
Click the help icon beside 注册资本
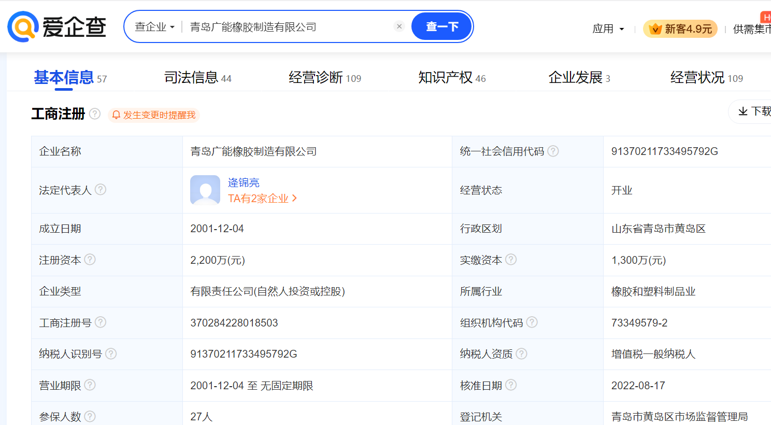[90, 259]
